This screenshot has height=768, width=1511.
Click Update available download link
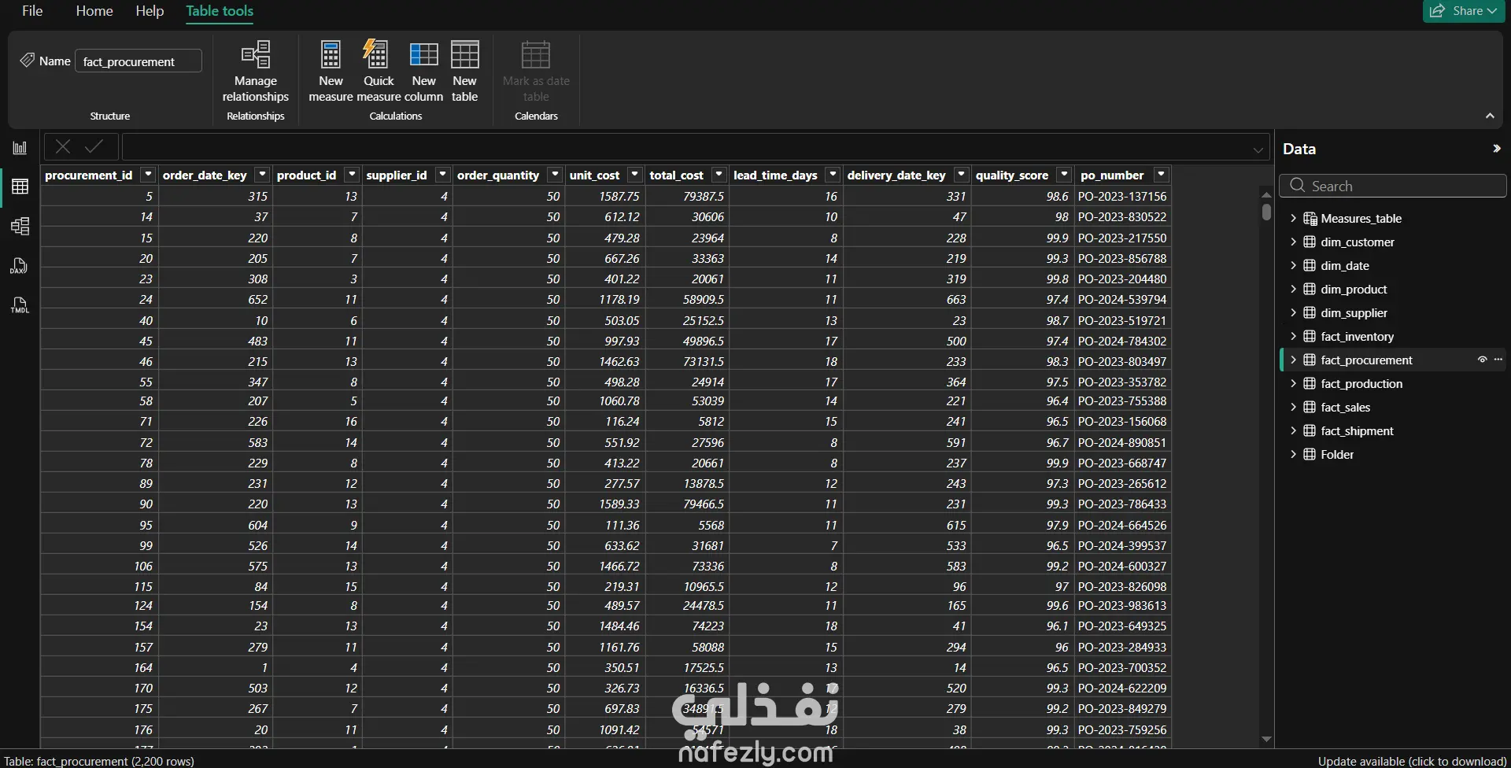(1412, 761)
